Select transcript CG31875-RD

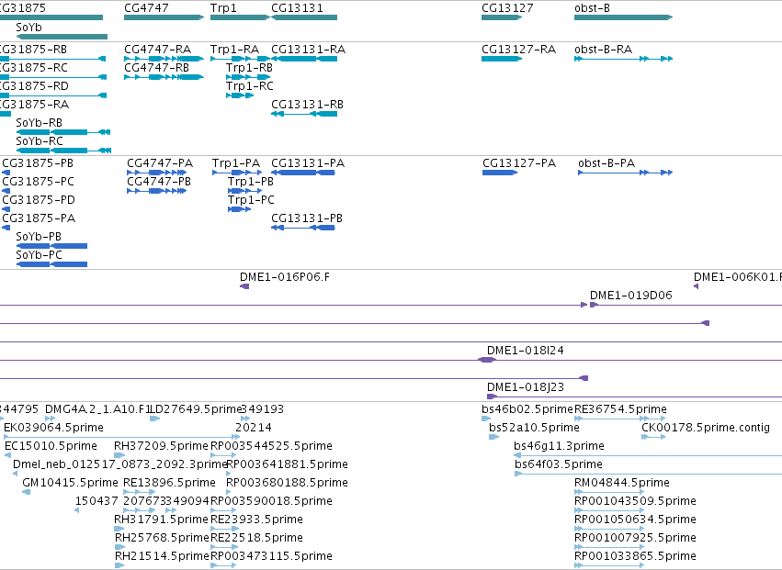point(53,95)
